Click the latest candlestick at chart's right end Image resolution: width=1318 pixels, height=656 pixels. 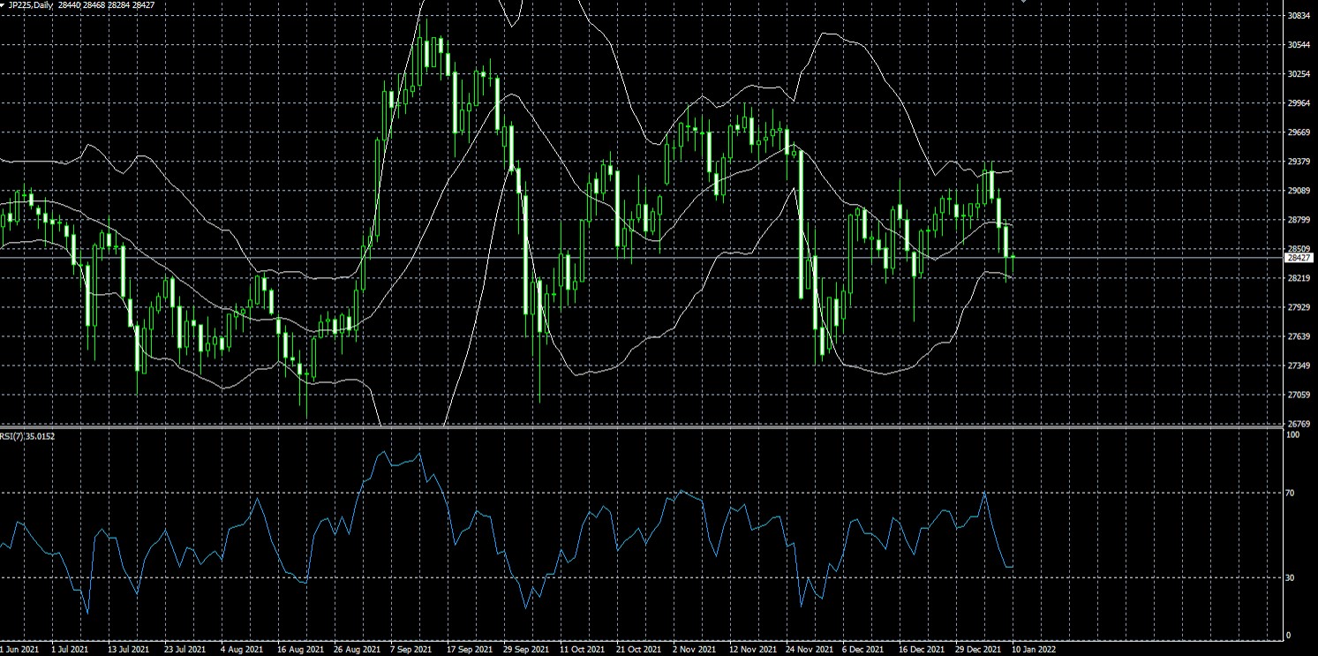[1013, 257]
